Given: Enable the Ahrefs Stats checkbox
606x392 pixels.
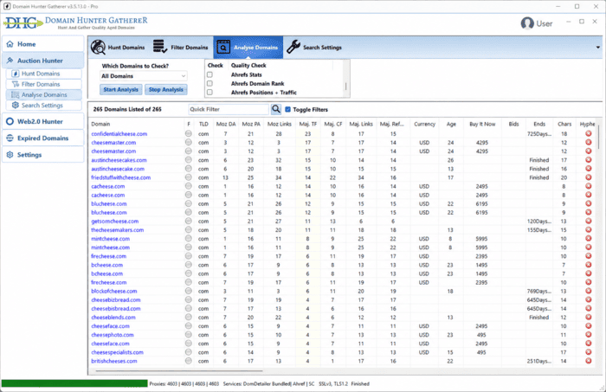Looking at the screenshot, I should tap(210, 74).
